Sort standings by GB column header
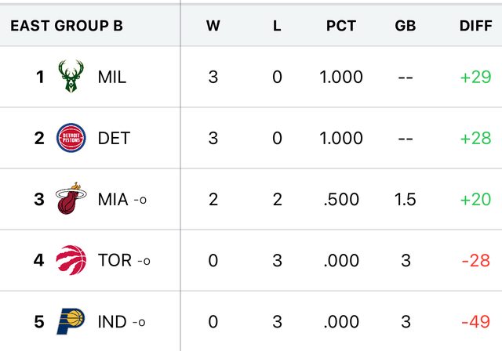 406,26
